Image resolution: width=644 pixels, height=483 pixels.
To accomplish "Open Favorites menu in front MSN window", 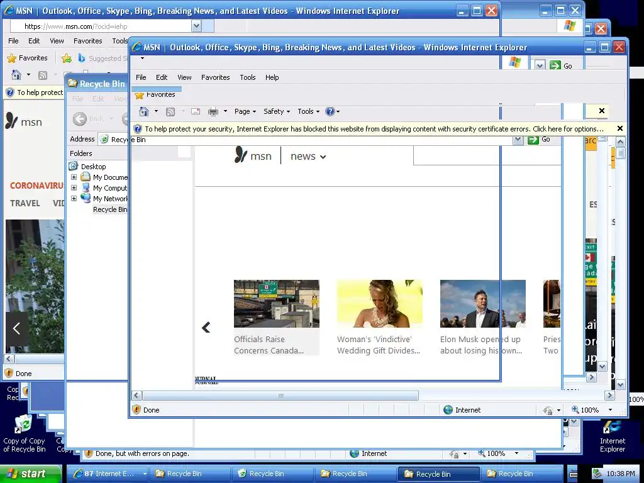I will pos(215,77).
